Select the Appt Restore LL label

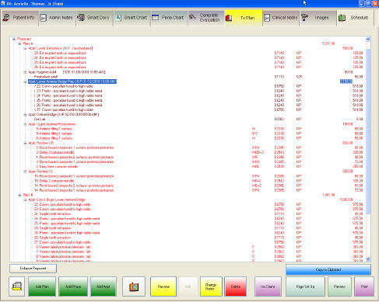40,172
